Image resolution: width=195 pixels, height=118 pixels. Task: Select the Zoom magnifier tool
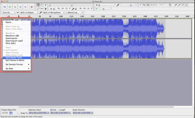pyautogui.click(x=38, y=9)
